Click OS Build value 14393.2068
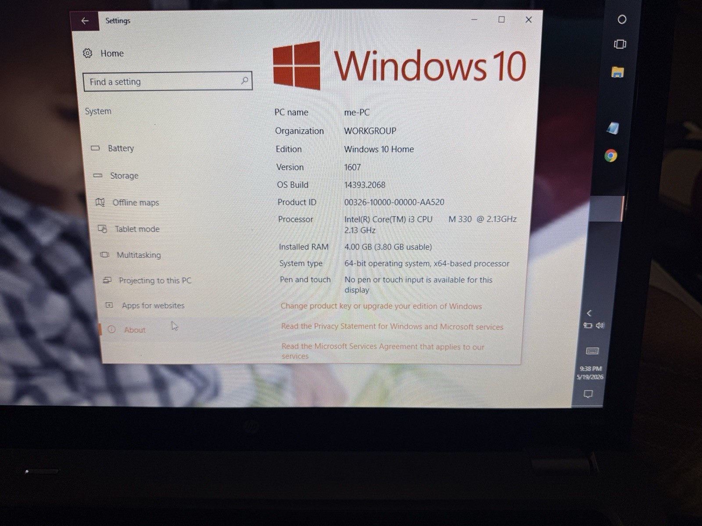This screenshot has height=526, width=702. point(365,185)
